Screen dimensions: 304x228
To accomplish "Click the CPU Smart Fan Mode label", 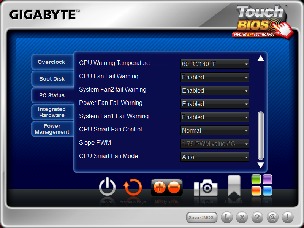I will point(109,156).
